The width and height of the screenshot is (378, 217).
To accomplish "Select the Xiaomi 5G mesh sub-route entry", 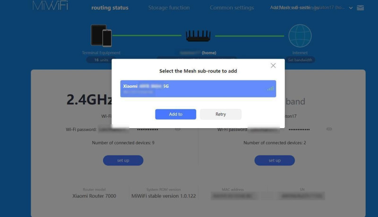I will tap(198, 89).
